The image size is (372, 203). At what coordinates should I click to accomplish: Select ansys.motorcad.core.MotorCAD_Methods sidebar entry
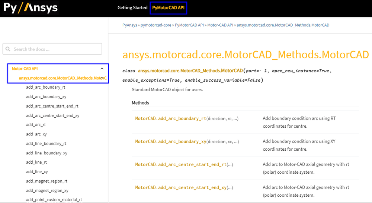(62, 78)
